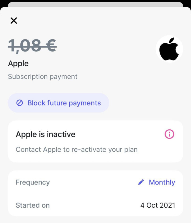
Task: Tap the Subscription payment label
Action: click(x=43, y=77)
